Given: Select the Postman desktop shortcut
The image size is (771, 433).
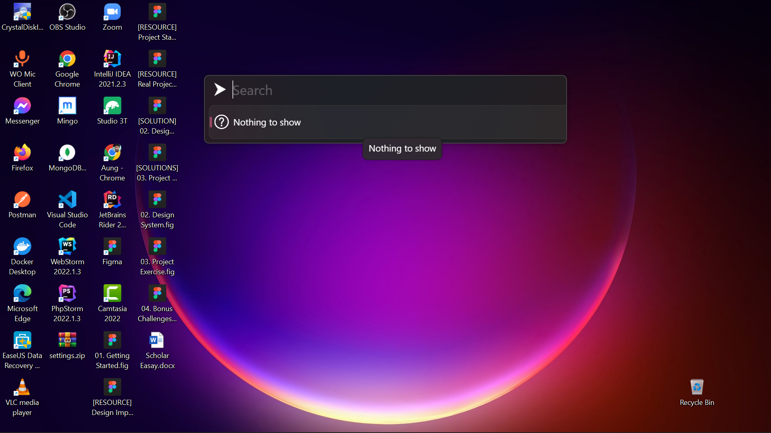Looking at the screenshot, I should (22, 200).
